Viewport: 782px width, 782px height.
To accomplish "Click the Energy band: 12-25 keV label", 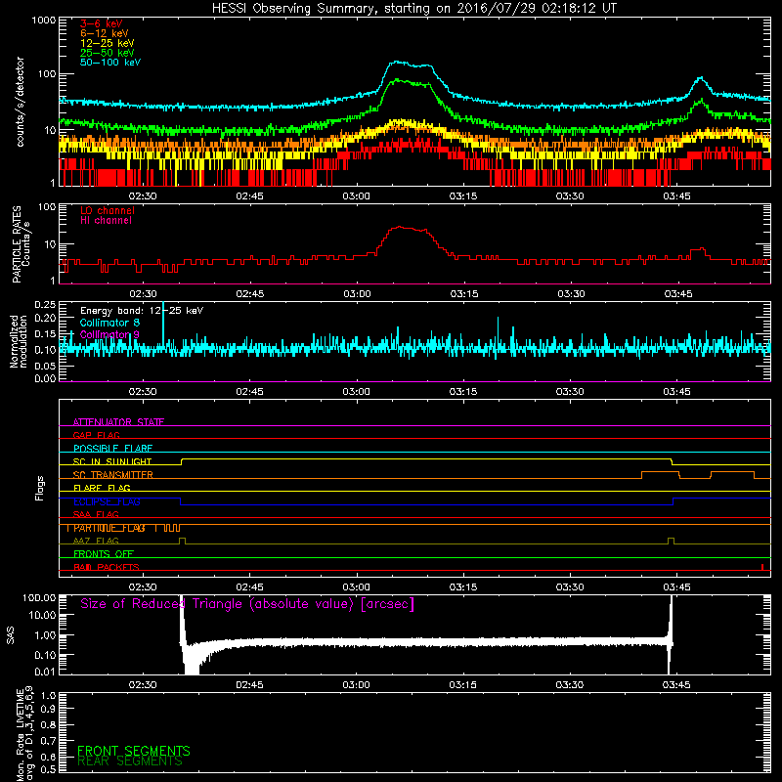I will (x=142, y=311).
